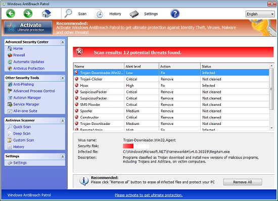
Task: Click the Settings chip icon in toolbar
Action: 134,14
